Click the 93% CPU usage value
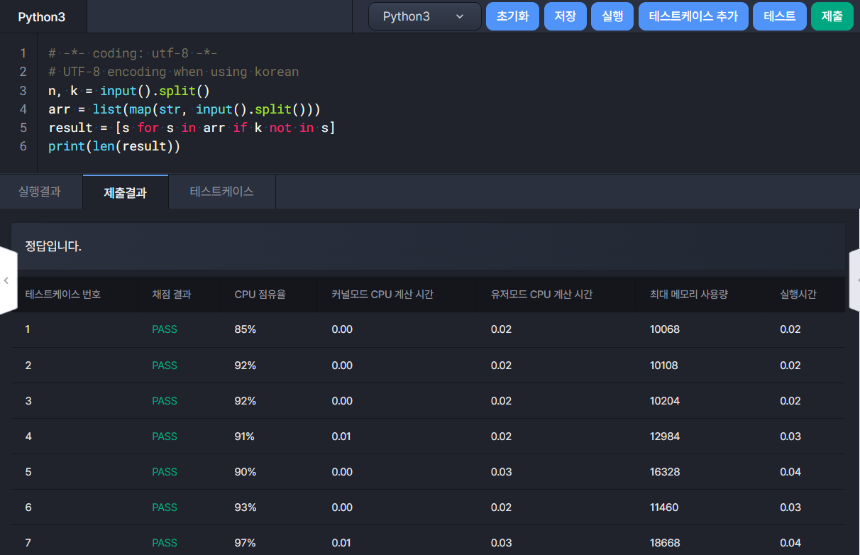860x555 pixels. [246, 507]
